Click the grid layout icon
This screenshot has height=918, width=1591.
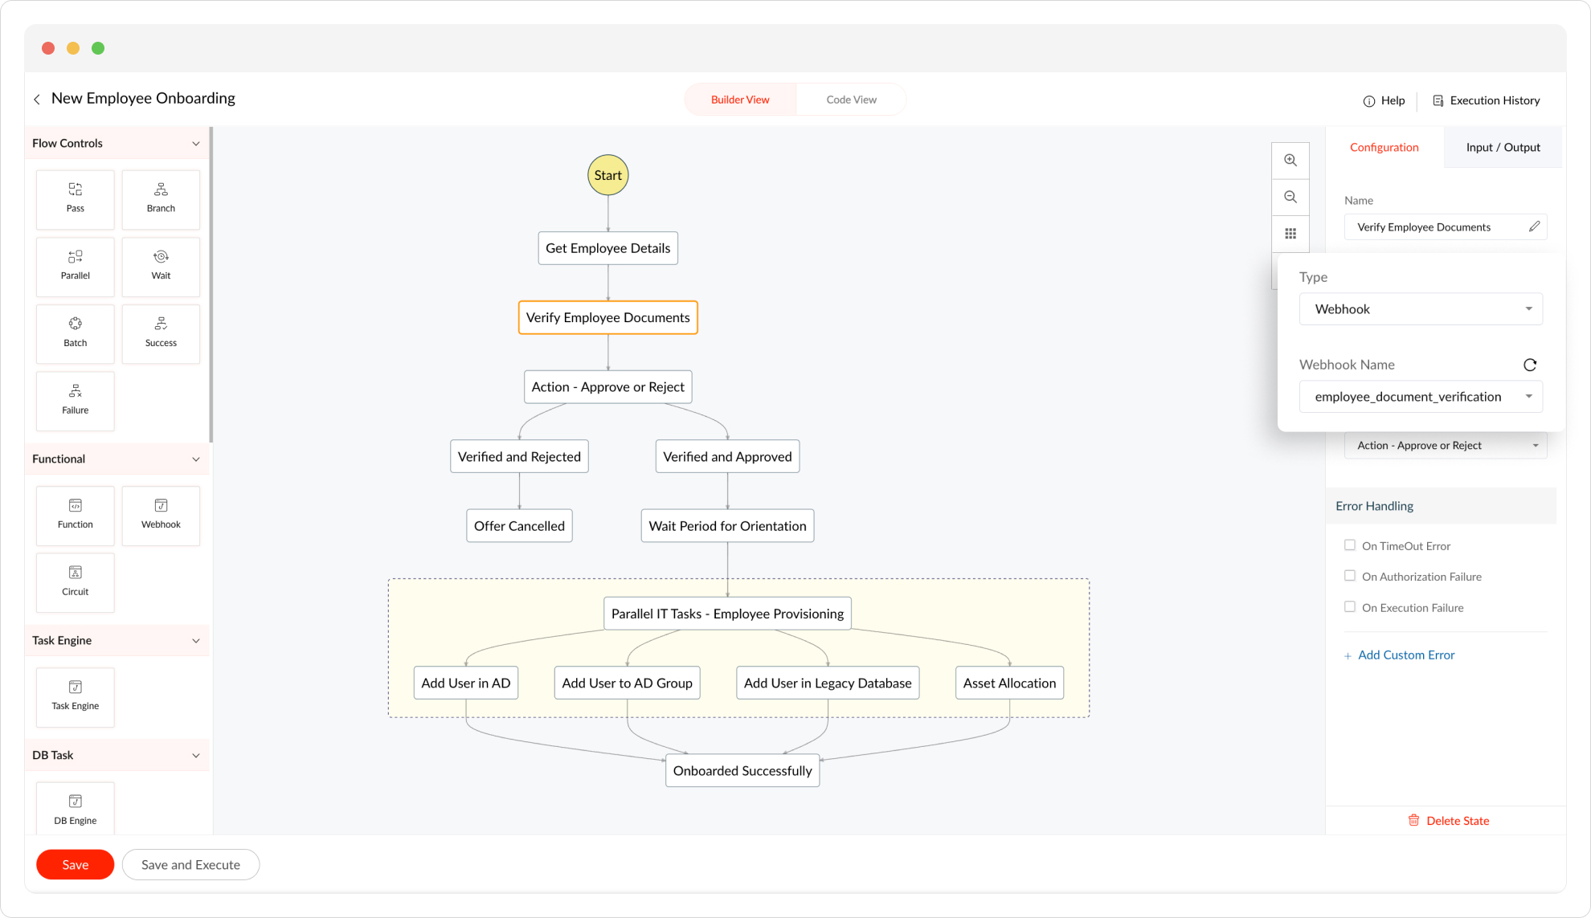point(1290,234)
